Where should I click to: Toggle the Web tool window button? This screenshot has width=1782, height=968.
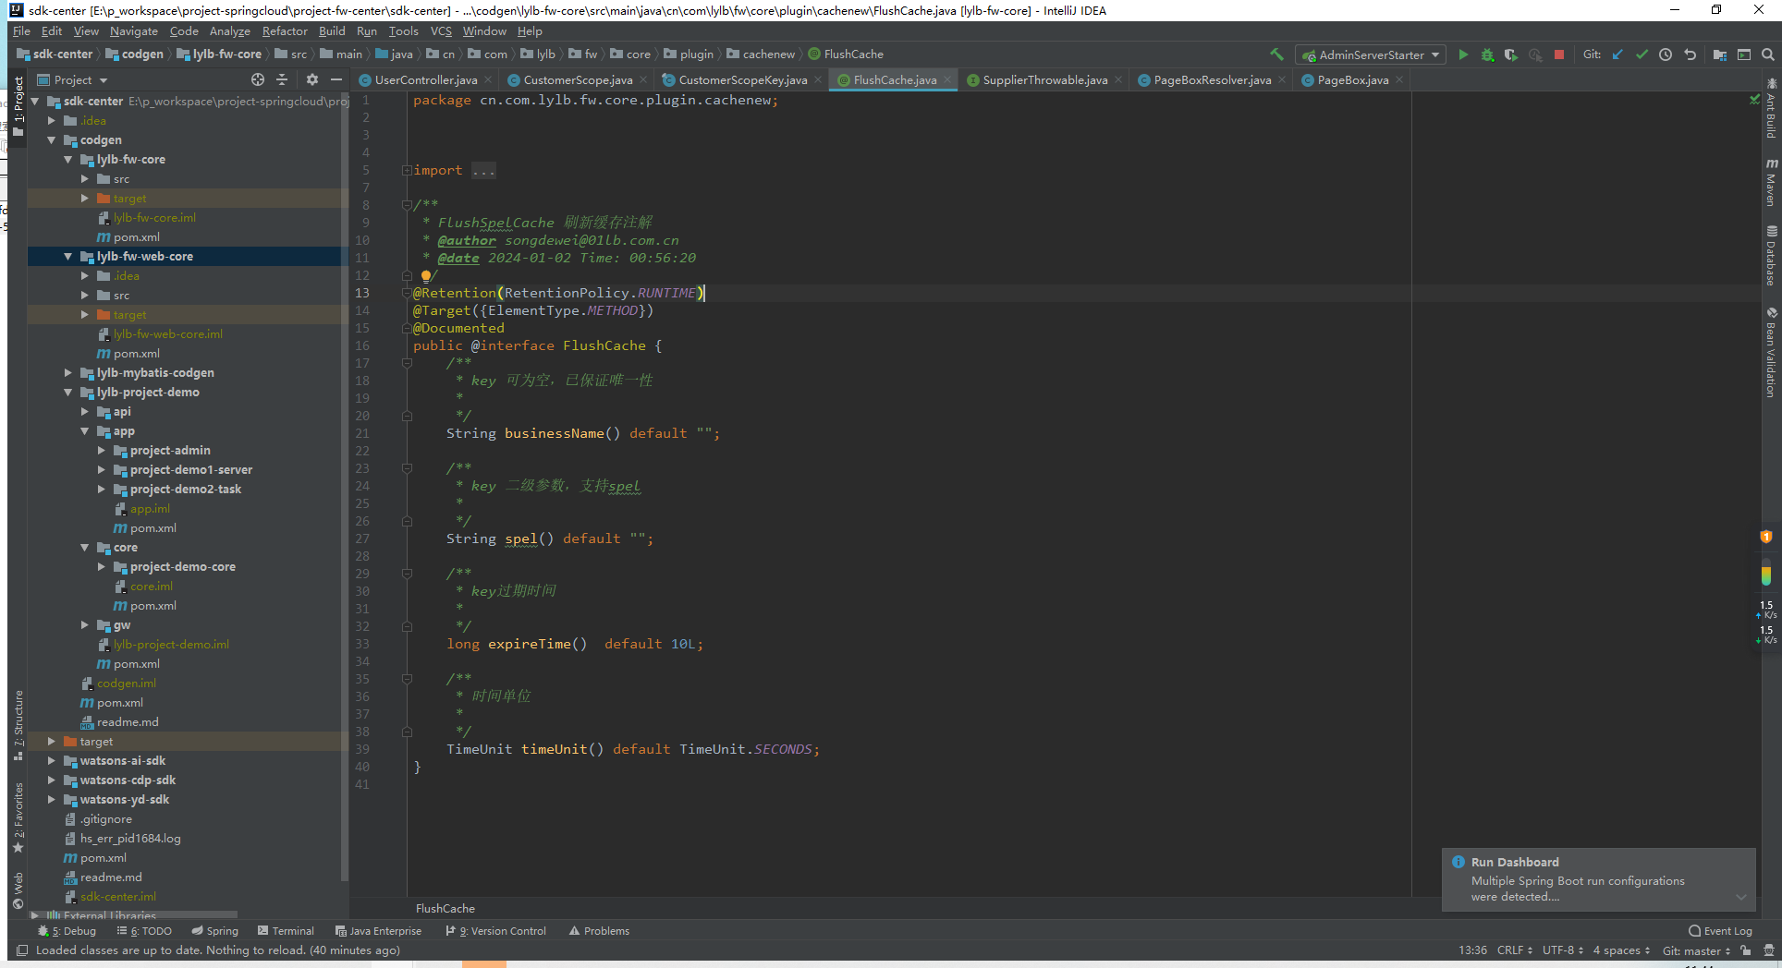point(18,890)
